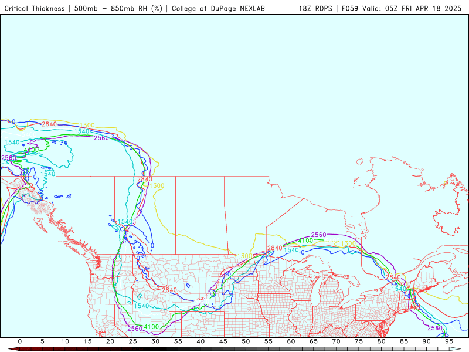Click the colorbar scale label "75"
The width and height of the screenshot is (469, 352).
[359, 341]
